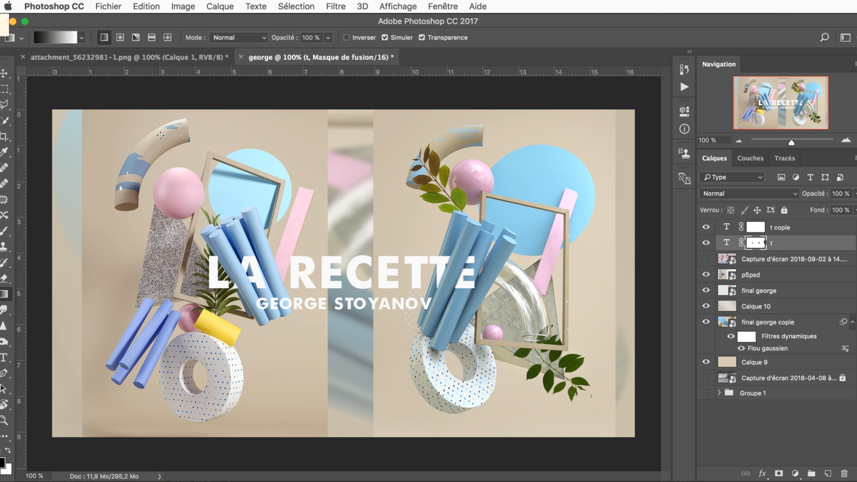The height and width of the screenshot is (482, 857).
Task: Open the gradient Mode dropdown
Action: 239,37
